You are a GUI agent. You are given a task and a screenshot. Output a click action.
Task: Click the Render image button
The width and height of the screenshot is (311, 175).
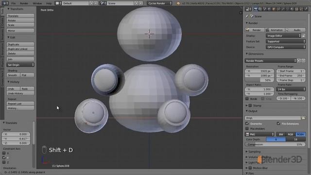pyautogui.click(x=255, y=30)
